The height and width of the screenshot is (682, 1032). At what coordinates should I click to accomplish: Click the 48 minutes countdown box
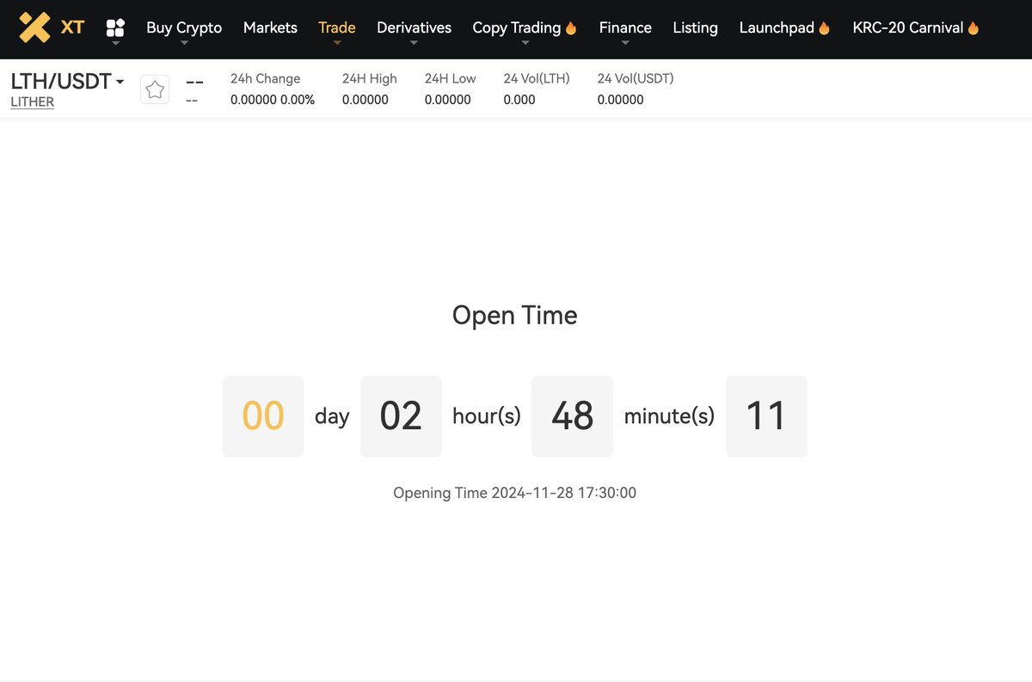573,416
